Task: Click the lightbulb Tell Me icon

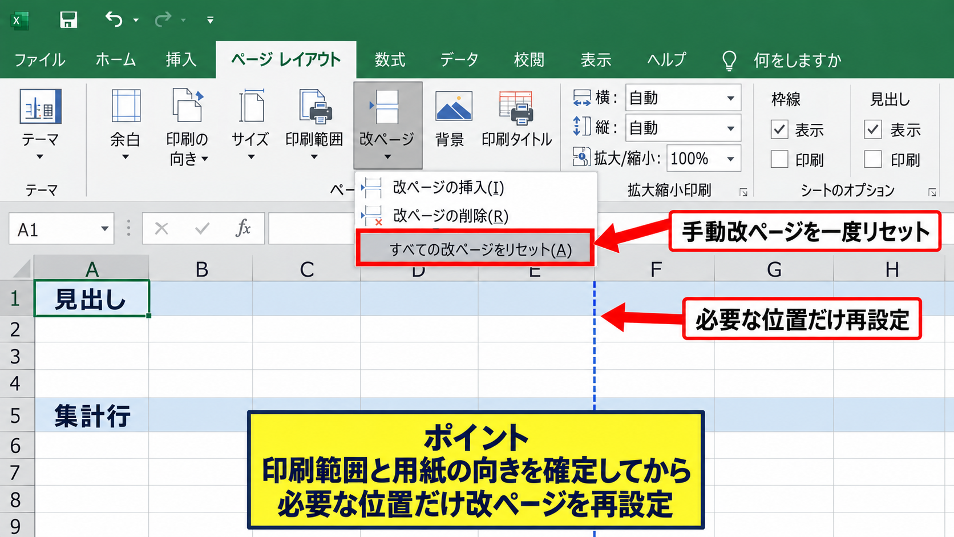Action: click(x=729, y=60)
